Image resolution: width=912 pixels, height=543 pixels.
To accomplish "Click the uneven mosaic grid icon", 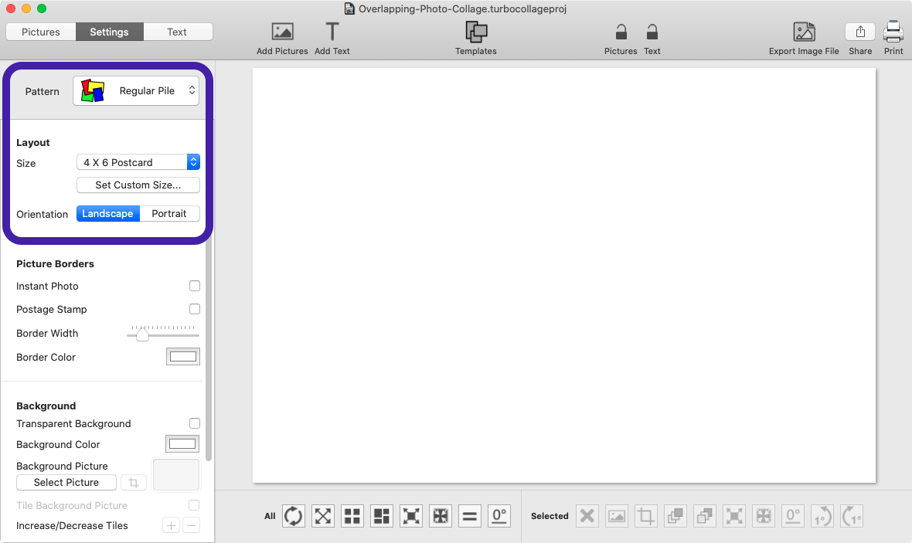I will (x=382, y=516).
